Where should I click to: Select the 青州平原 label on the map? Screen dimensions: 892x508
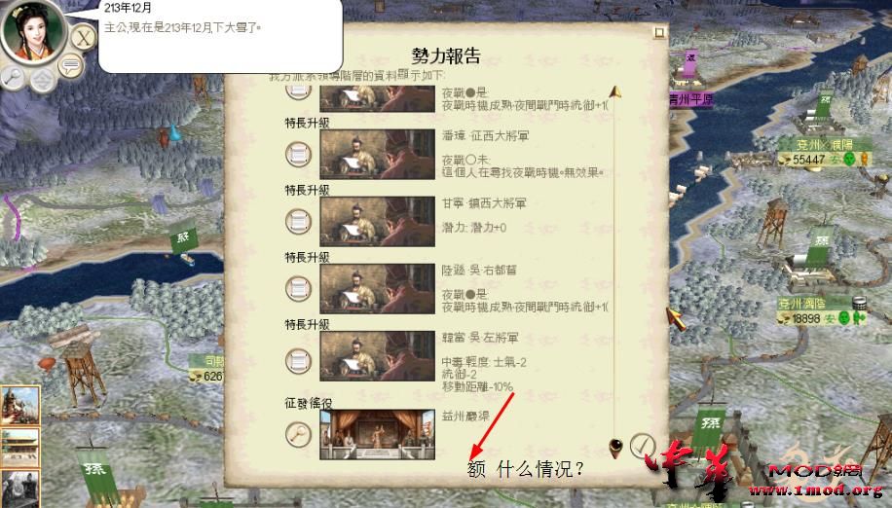(690, 100)
